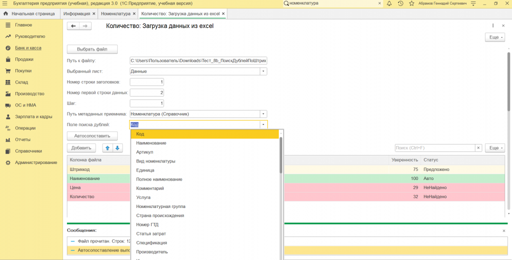Pick Номенклатурная группа option
The width and height of the screenshot is (512, 260).
205,206
